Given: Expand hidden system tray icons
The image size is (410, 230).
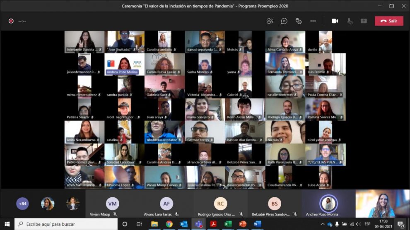Looking at the screenshot, I should pyautogui.click(x=322, y=224).
